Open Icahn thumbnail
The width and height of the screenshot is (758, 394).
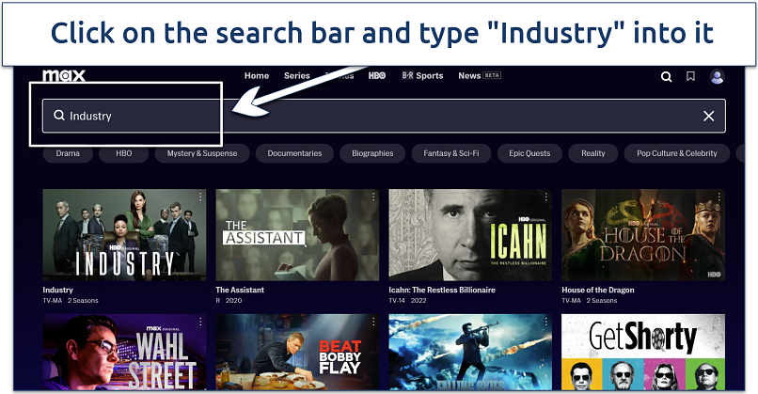tap(470, 235)
